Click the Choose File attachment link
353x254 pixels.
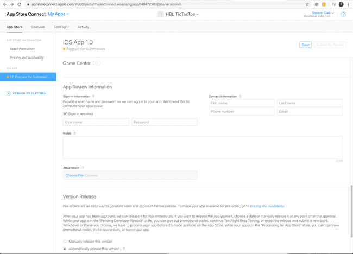[74, 175]
